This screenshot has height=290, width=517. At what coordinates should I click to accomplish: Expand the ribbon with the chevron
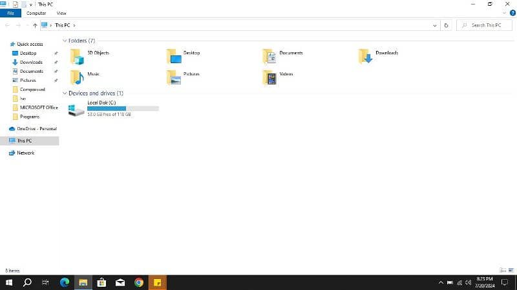(503, 12)
